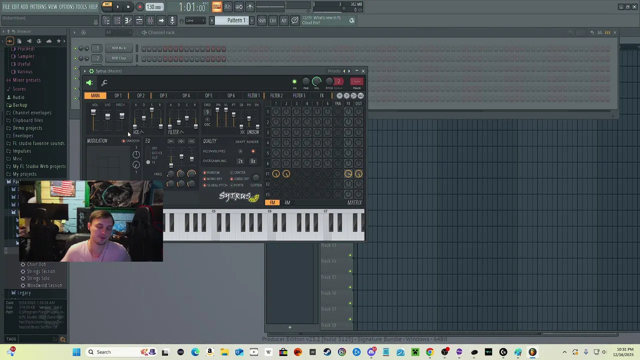The width and height of the screenshot is (640, 360).
Task: Open the PATTERNS menu
Action: 38,6
